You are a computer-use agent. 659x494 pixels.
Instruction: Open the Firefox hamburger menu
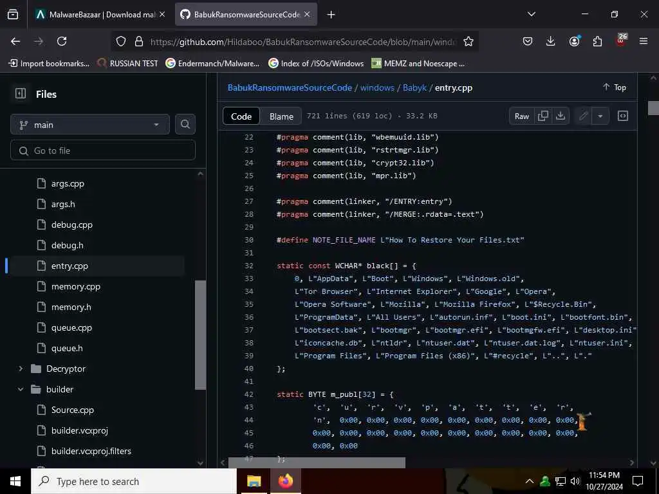click(644, 41)
